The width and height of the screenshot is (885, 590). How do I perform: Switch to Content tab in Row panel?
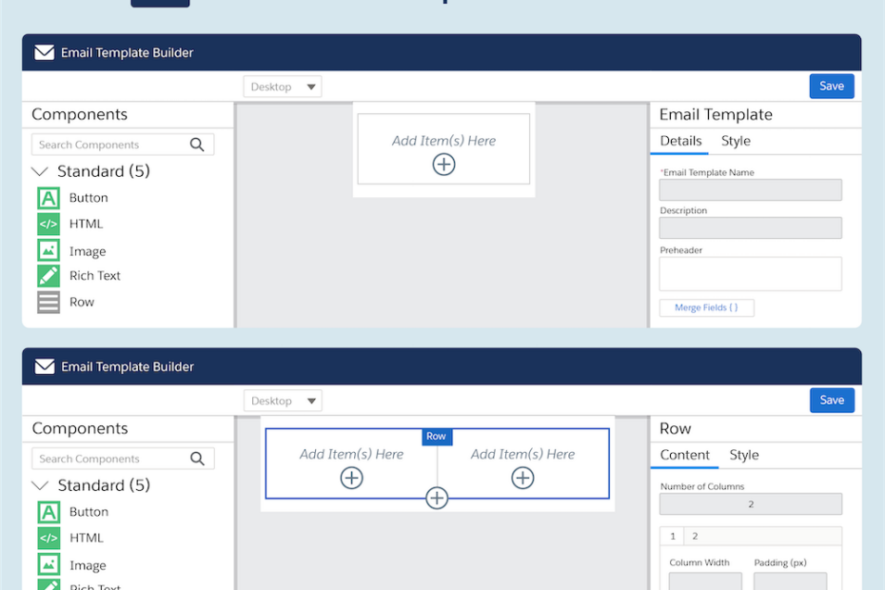pyautogui.click(x=684, y=455)
